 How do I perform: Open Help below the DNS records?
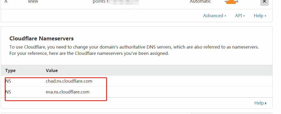[260, 16]
